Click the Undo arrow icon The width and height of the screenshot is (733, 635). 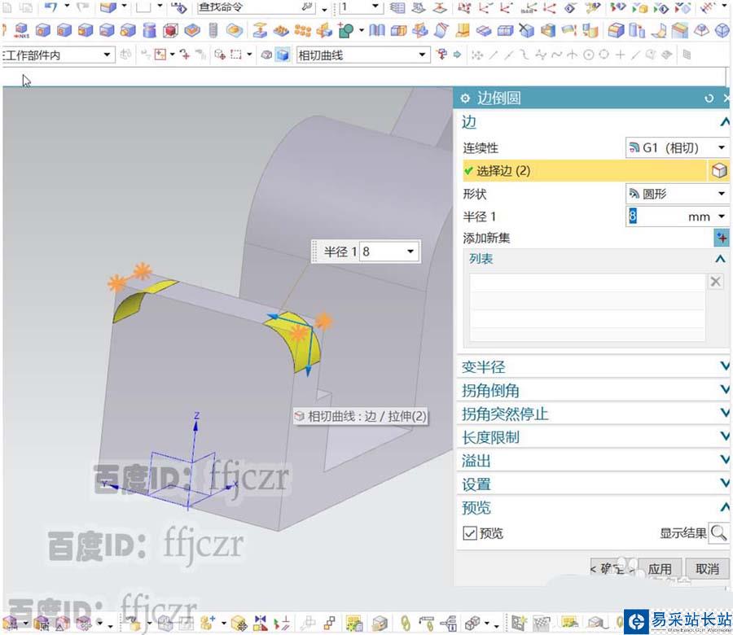point(50,7)
